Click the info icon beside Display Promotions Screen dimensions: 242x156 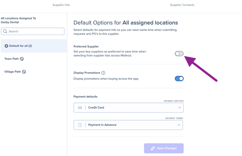point(103,73)
